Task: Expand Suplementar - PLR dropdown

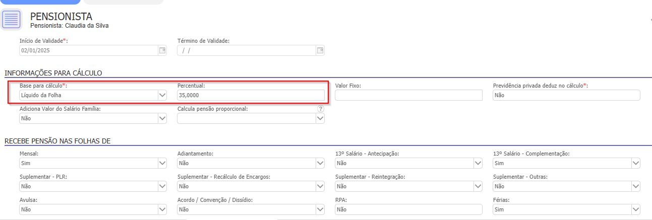Action: click(162, 186)
